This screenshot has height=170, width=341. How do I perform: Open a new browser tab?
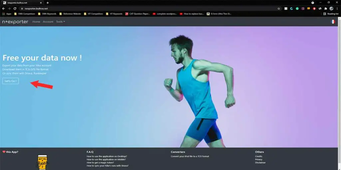pyautogui.click(x=48, y=3)
